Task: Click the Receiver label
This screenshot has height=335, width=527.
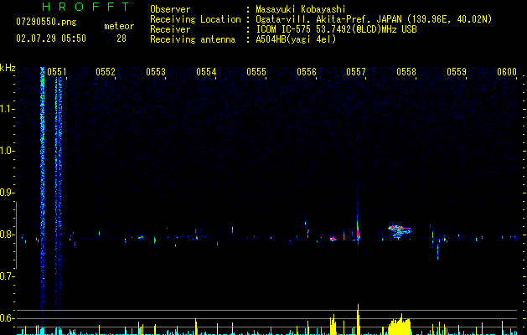Action: 170,29
